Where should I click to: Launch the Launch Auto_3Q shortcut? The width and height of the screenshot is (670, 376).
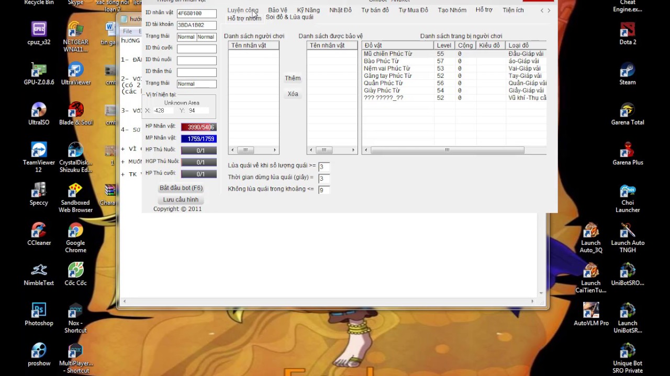(591, 238)
